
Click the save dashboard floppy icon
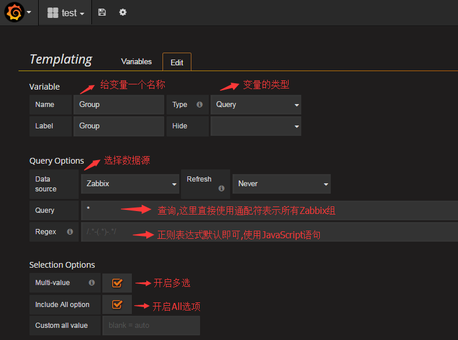(102, 12)
